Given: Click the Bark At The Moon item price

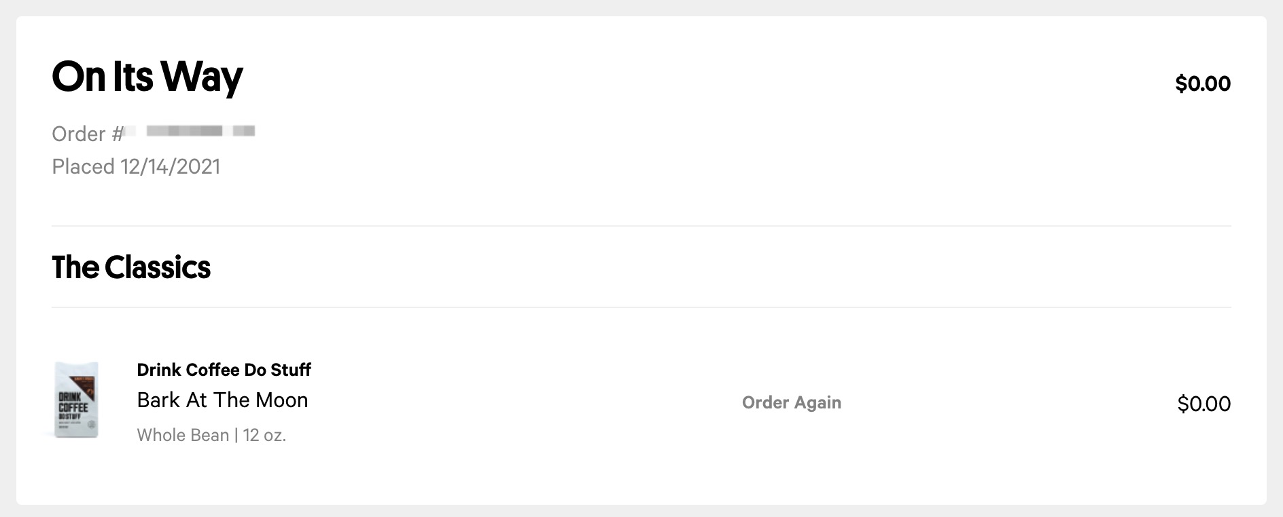Looking at the screenshot, I should click(x=1203, y=404).
